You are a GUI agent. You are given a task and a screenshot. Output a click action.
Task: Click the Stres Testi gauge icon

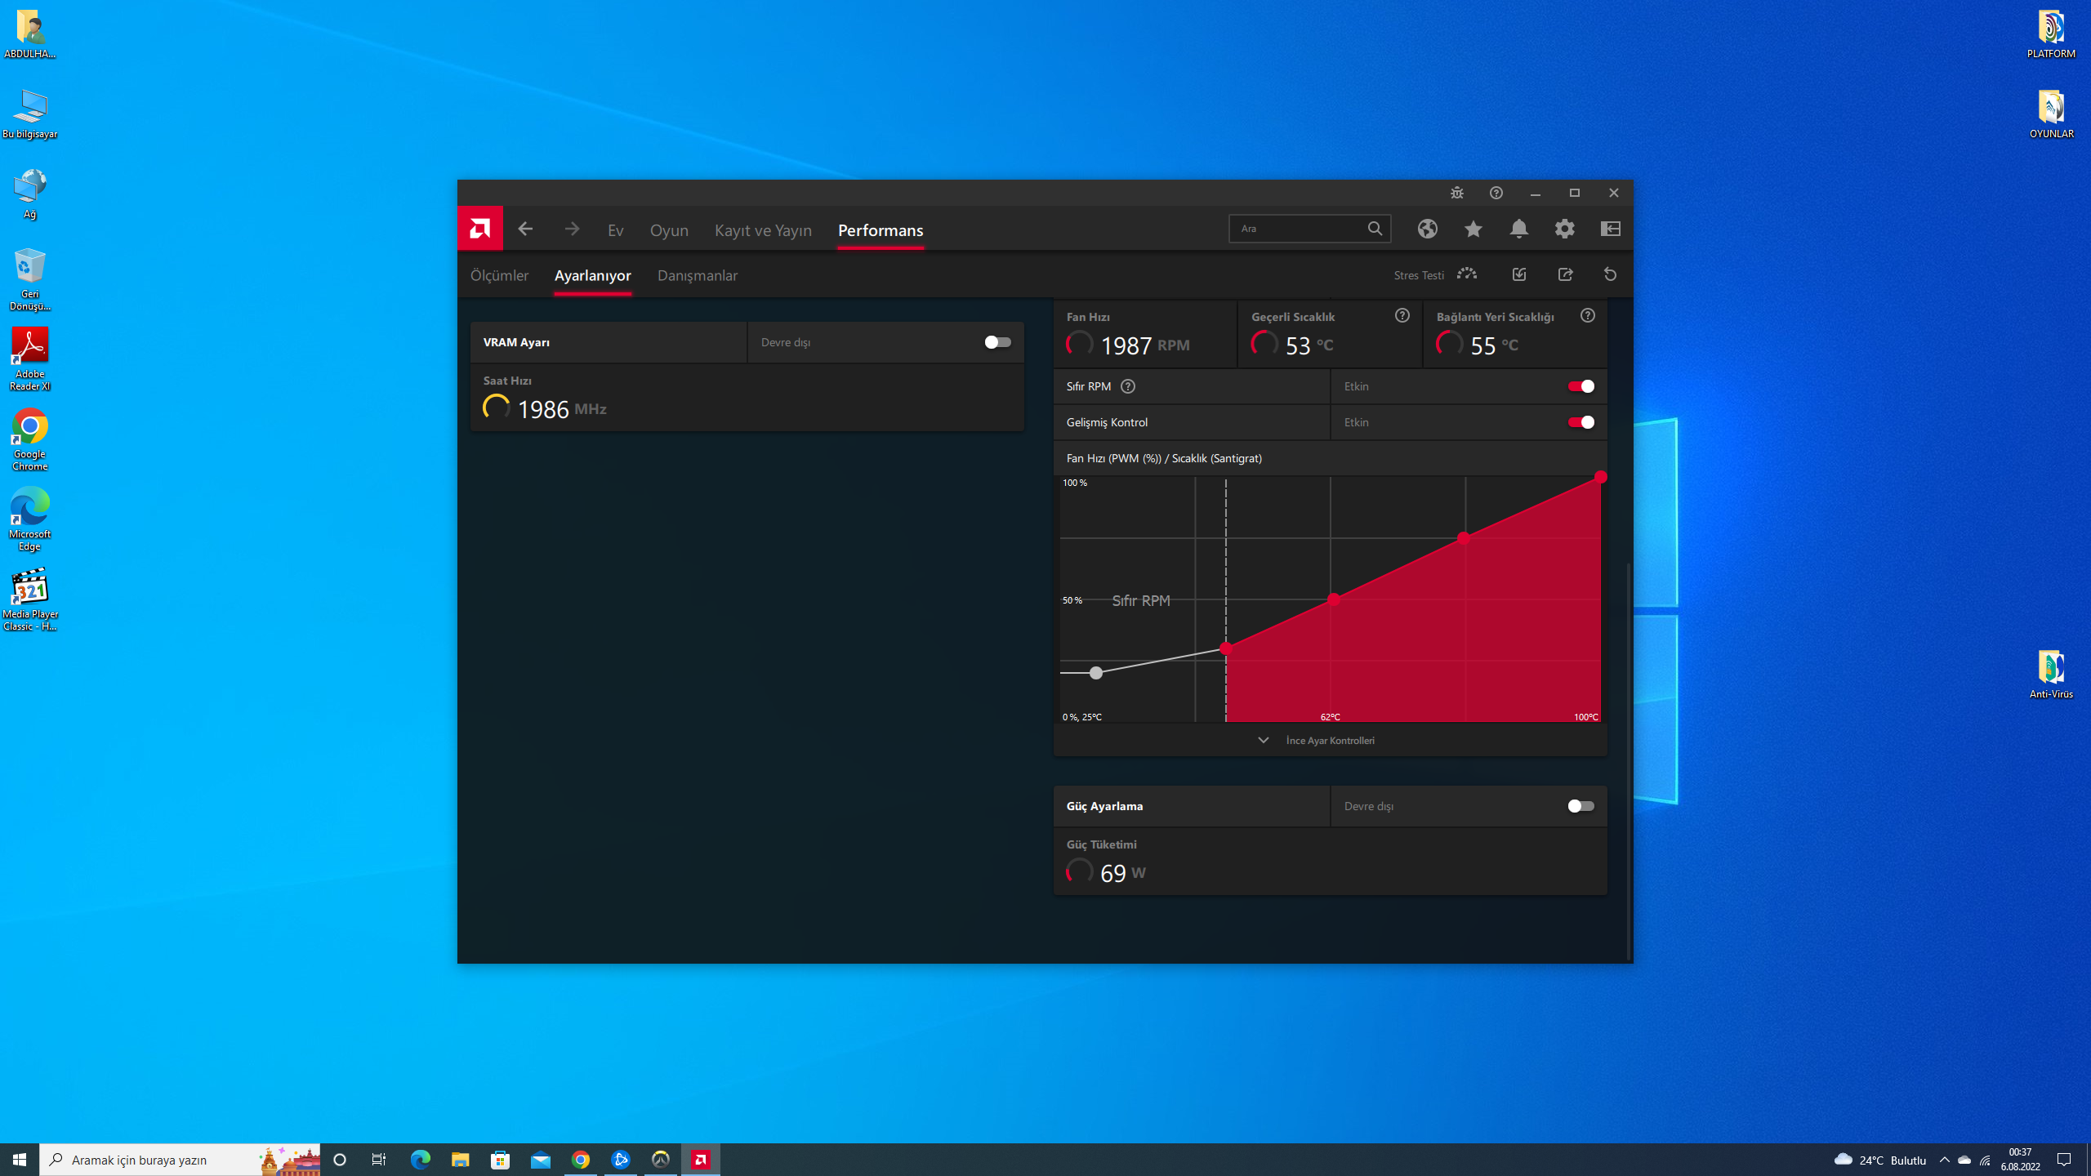1467,274
